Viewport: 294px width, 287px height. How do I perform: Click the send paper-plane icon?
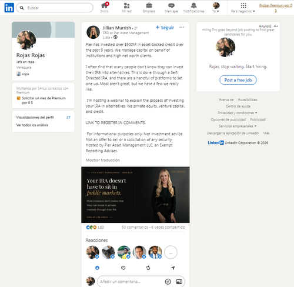point(173,268)
